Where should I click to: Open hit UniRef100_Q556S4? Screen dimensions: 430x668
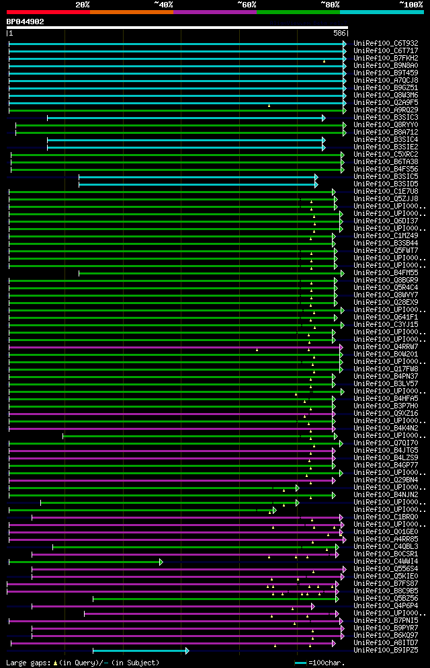pyautogui.click(x=386, y=568)
